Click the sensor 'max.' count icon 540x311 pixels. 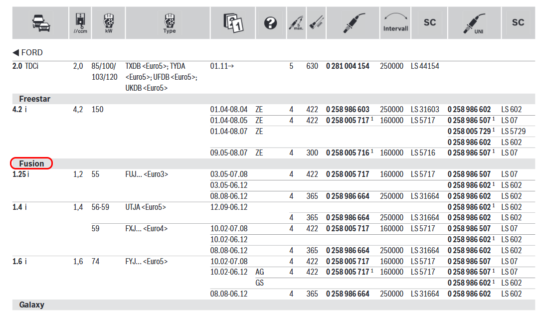296,23
